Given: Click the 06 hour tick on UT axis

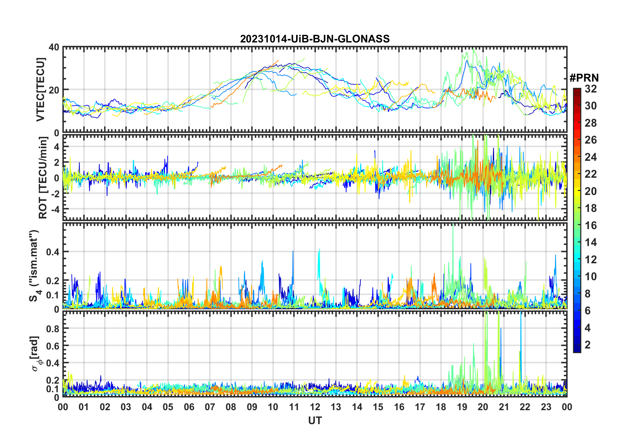Looking at the screenshot, I should point(189,407).
